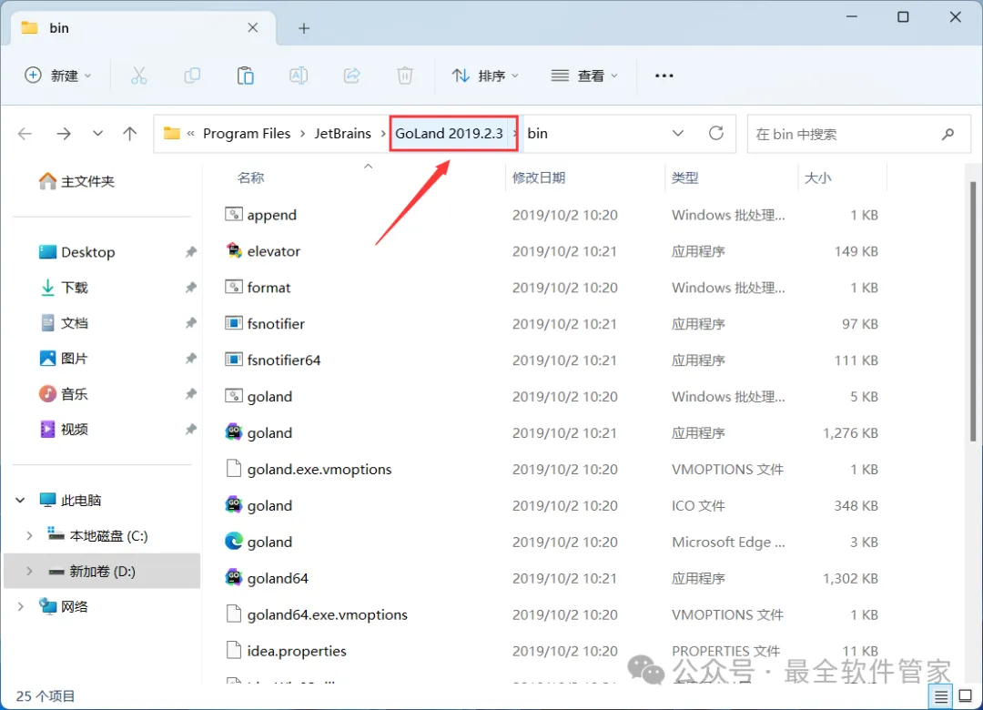Click the fsnotifier application icon
This screenshot has height=710, width=983.
tap(234, 324)
